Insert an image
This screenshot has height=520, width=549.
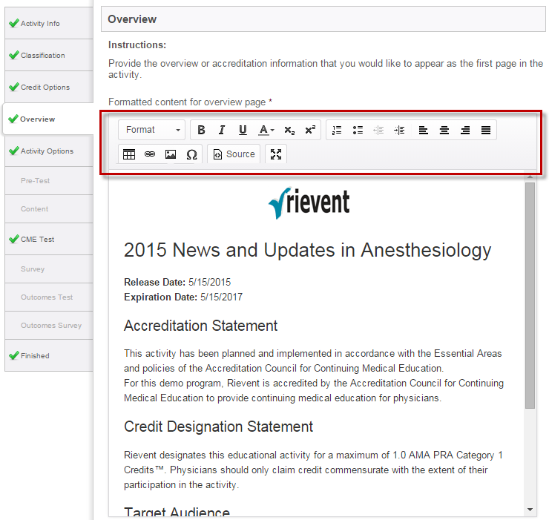click(171, 154)
